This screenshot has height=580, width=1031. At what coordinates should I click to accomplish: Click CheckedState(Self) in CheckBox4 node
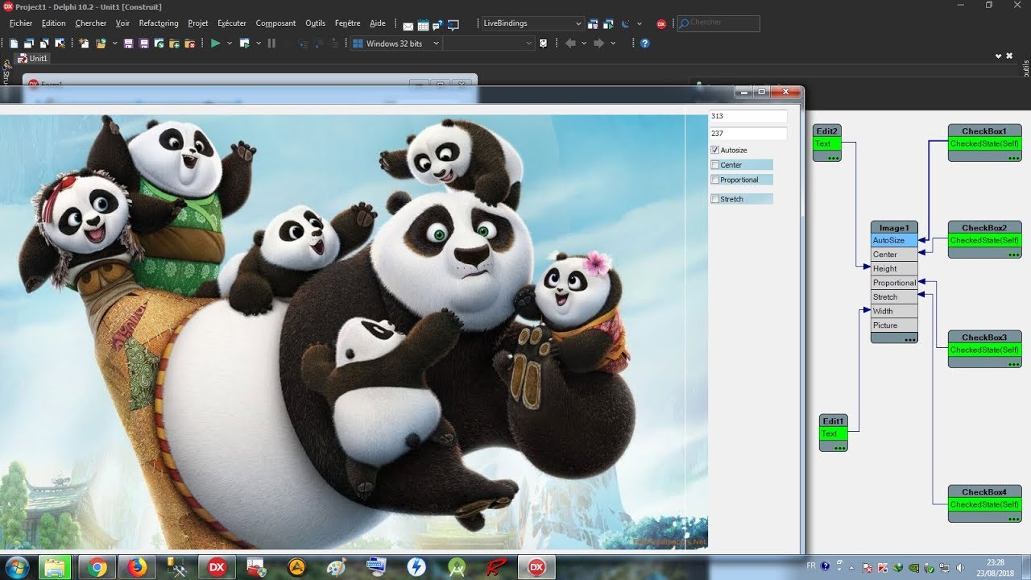pos(984,505)
